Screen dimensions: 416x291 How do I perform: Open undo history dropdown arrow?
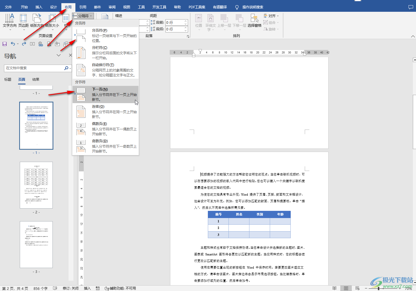(x=18, y=44)
